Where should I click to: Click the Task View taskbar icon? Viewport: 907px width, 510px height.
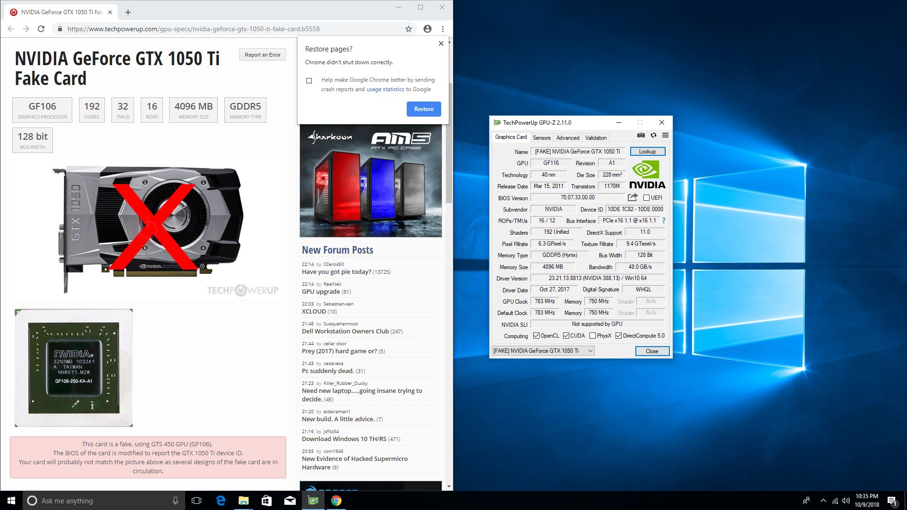point(197,501)
